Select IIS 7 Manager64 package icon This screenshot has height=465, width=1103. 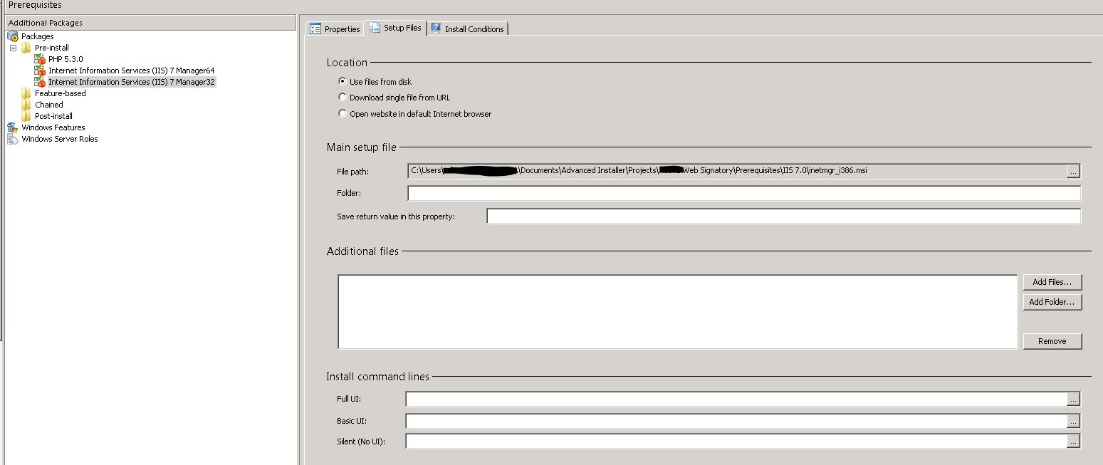[x=40, y=70]
